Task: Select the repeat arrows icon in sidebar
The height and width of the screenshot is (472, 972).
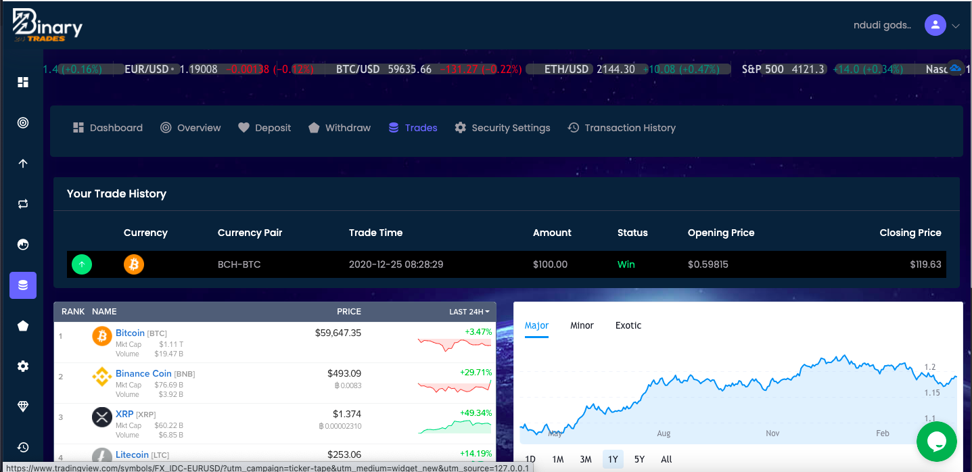Action: pos(23,204)
